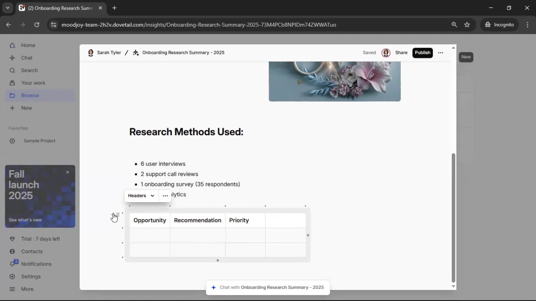Click the table block drag handle
Image resolution: width=536 pixels, height=301 pixels.
[x=118, y=214]
